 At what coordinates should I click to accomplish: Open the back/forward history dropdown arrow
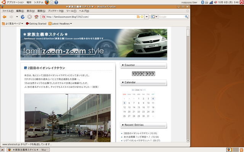(x=17, y=17)
